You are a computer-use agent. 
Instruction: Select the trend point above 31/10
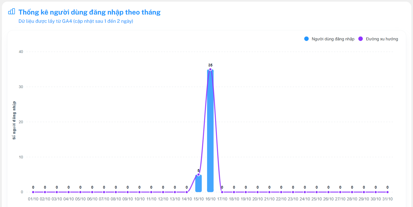[387, 192]
